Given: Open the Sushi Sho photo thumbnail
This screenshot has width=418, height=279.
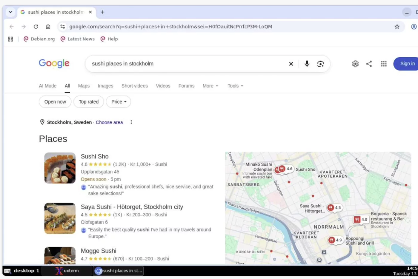Looking at the screenshot, I should click(x=60, y=168).
